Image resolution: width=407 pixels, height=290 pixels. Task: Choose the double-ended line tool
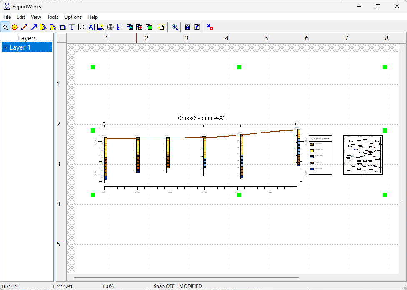coord(24,27)
